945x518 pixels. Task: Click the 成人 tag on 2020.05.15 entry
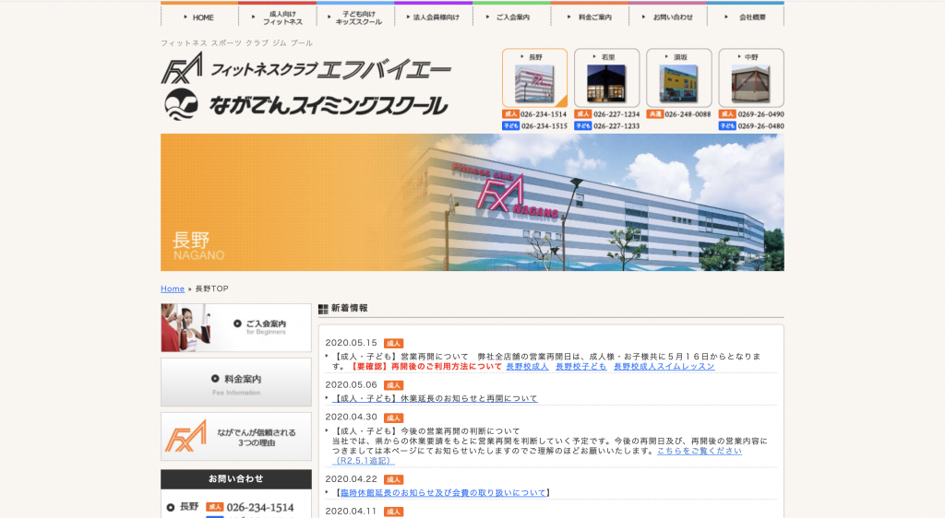click(x=393, y=343)
